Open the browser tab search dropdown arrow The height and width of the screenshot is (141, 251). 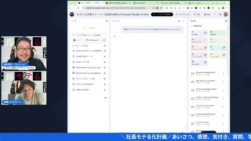[227, 3]
